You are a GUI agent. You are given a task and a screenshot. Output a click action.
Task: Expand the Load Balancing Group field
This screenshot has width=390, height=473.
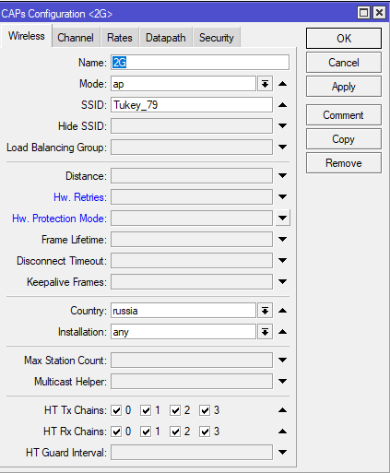coord(282,147)
